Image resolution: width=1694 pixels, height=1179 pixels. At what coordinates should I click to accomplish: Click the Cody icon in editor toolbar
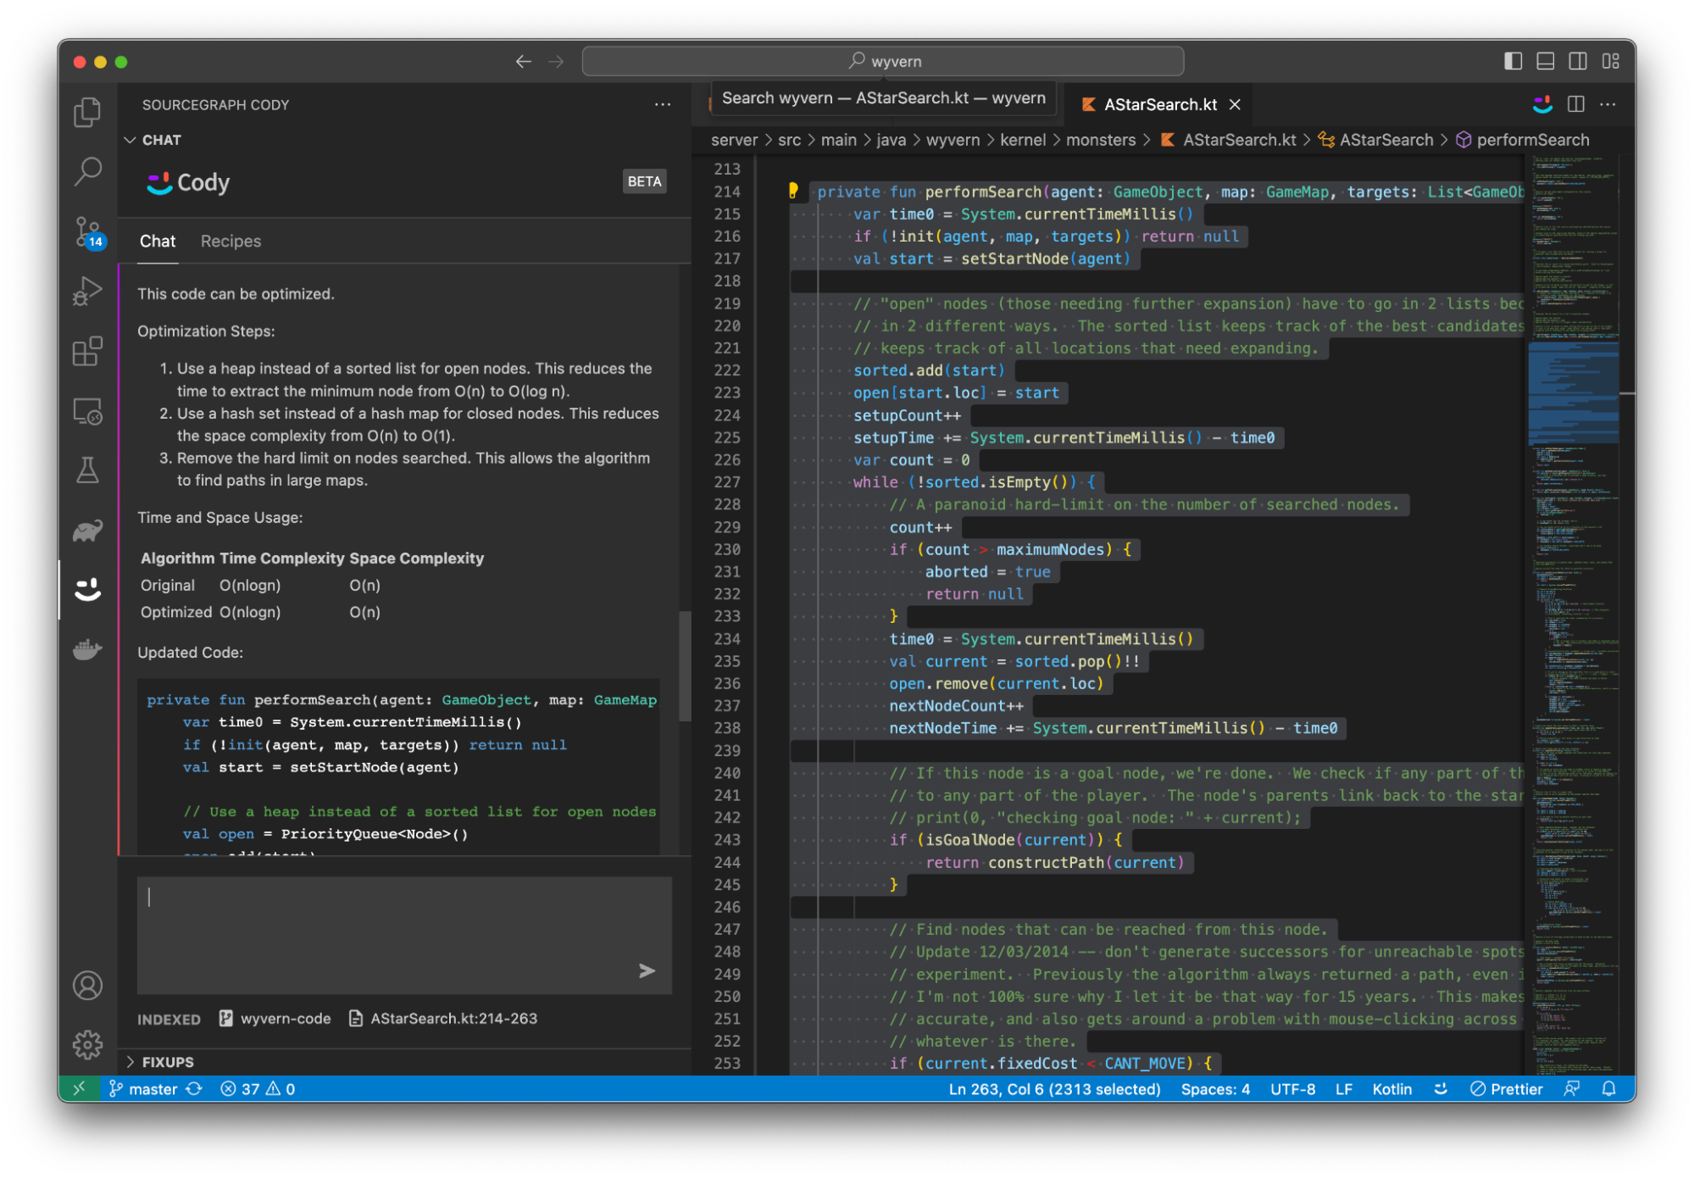(1542, 104)
